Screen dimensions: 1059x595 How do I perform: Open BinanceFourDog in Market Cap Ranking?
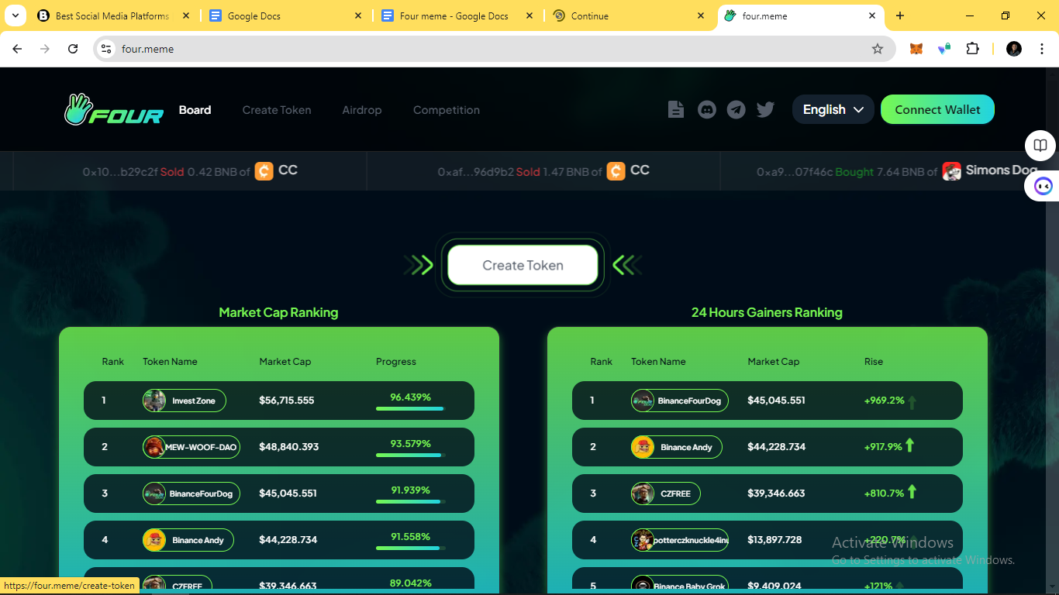(191, 494)
